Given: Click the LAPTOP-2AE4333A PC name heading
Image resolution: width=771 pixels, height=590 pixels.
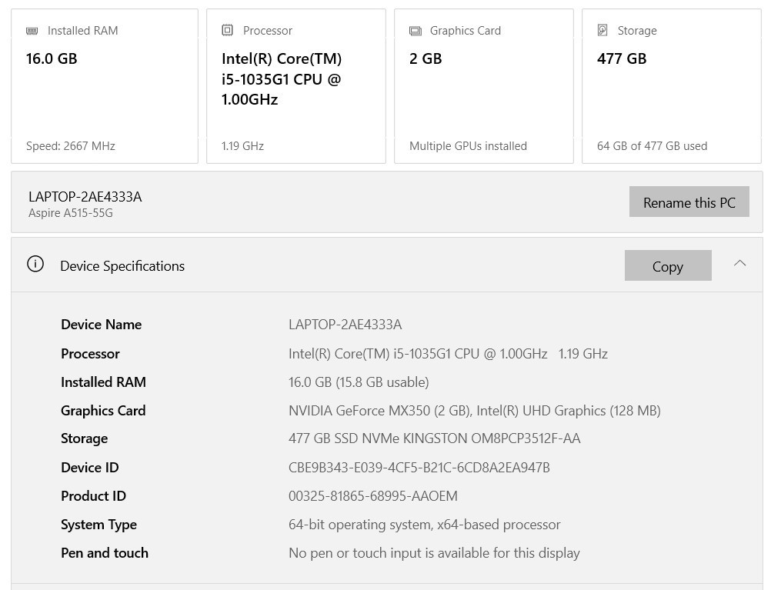Looking at the screenshot, I should coord(85,196).
